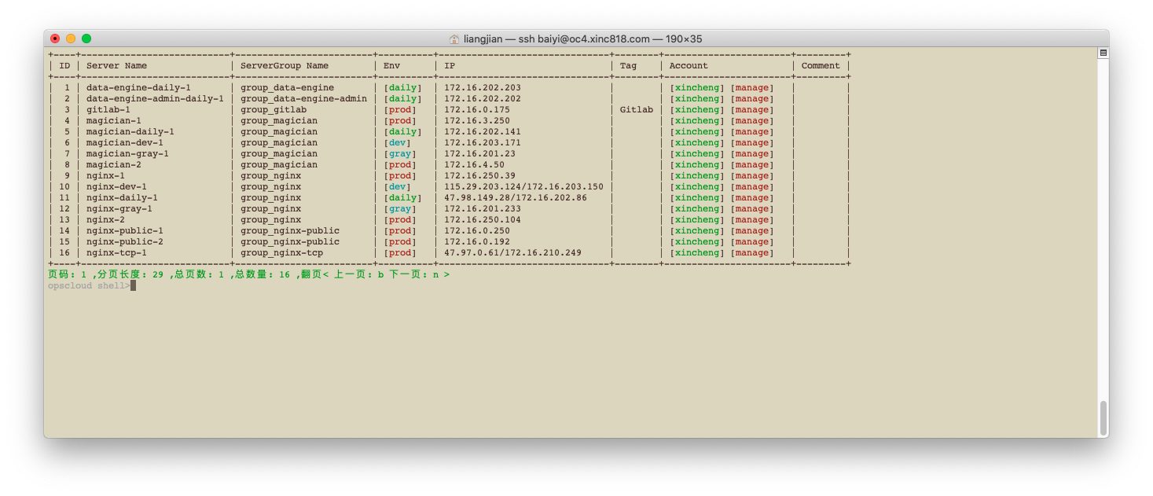Click group name 'group_data-engine-admin'
Viewport: 1153px width, 496px height.
(x=303, y=99)
